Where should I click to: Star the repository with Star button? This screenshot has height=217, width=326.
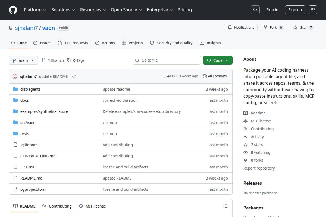303,28
